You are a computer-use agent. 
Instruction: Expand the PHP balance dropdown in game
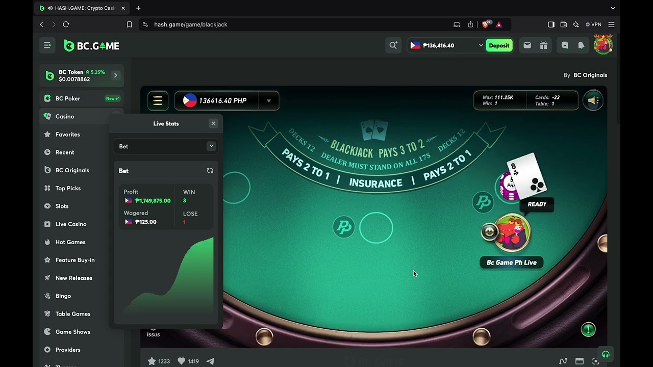point(268,101)
